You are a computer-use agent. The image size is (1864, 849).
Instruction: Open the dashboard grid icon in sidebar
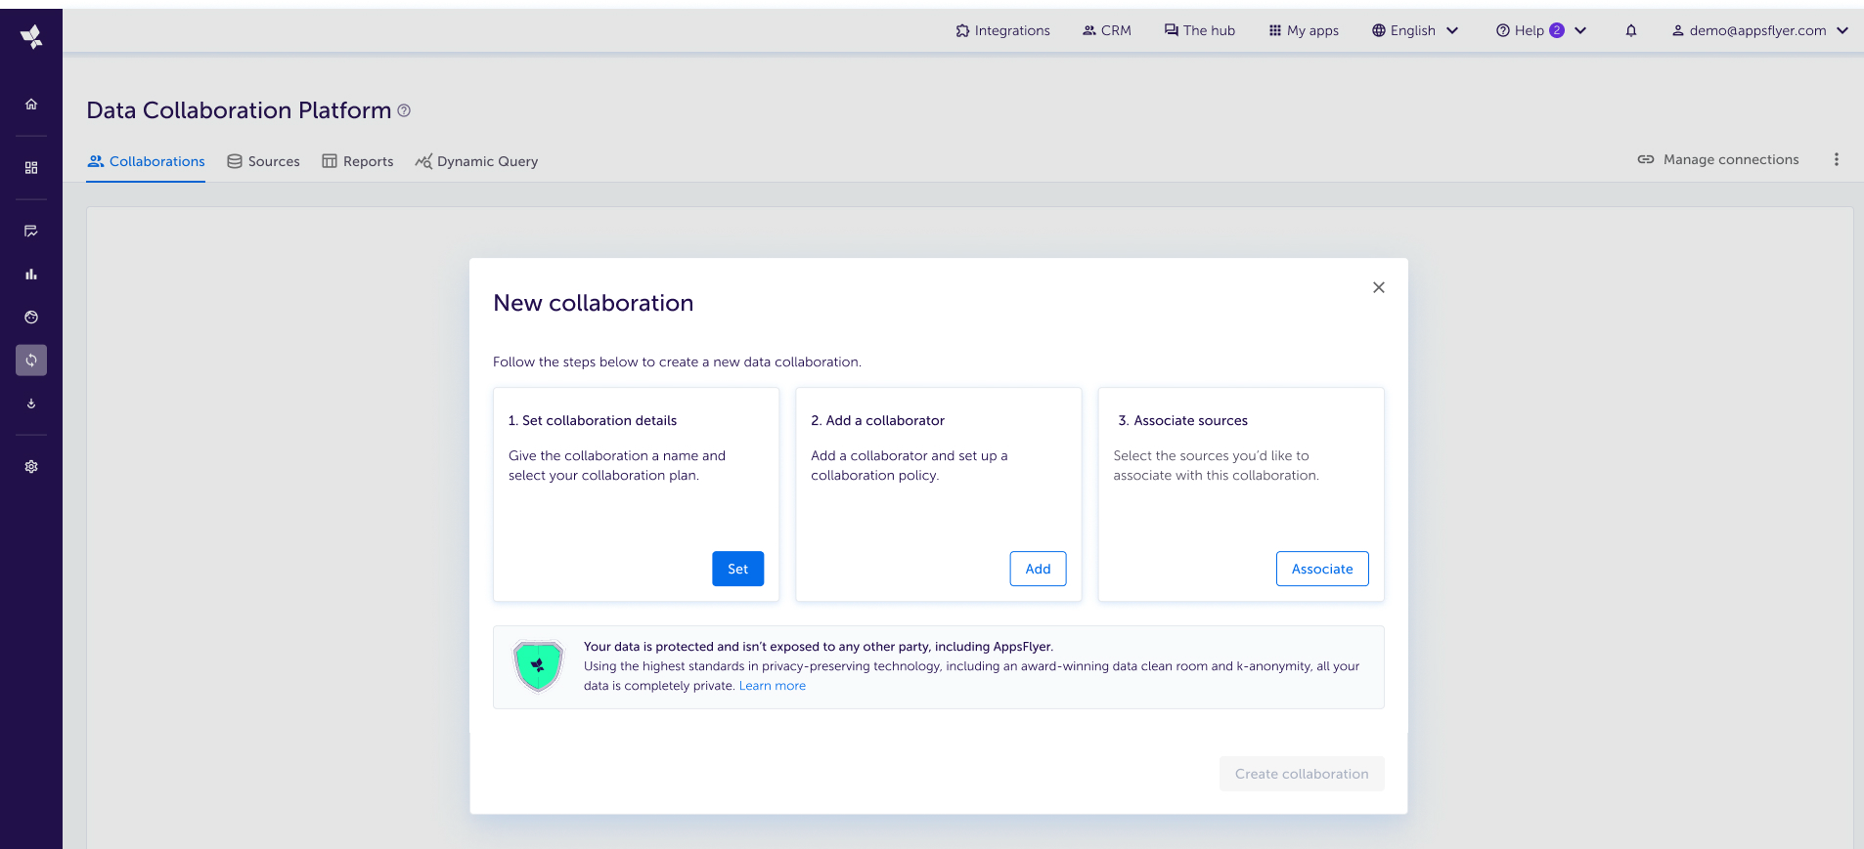31,168
